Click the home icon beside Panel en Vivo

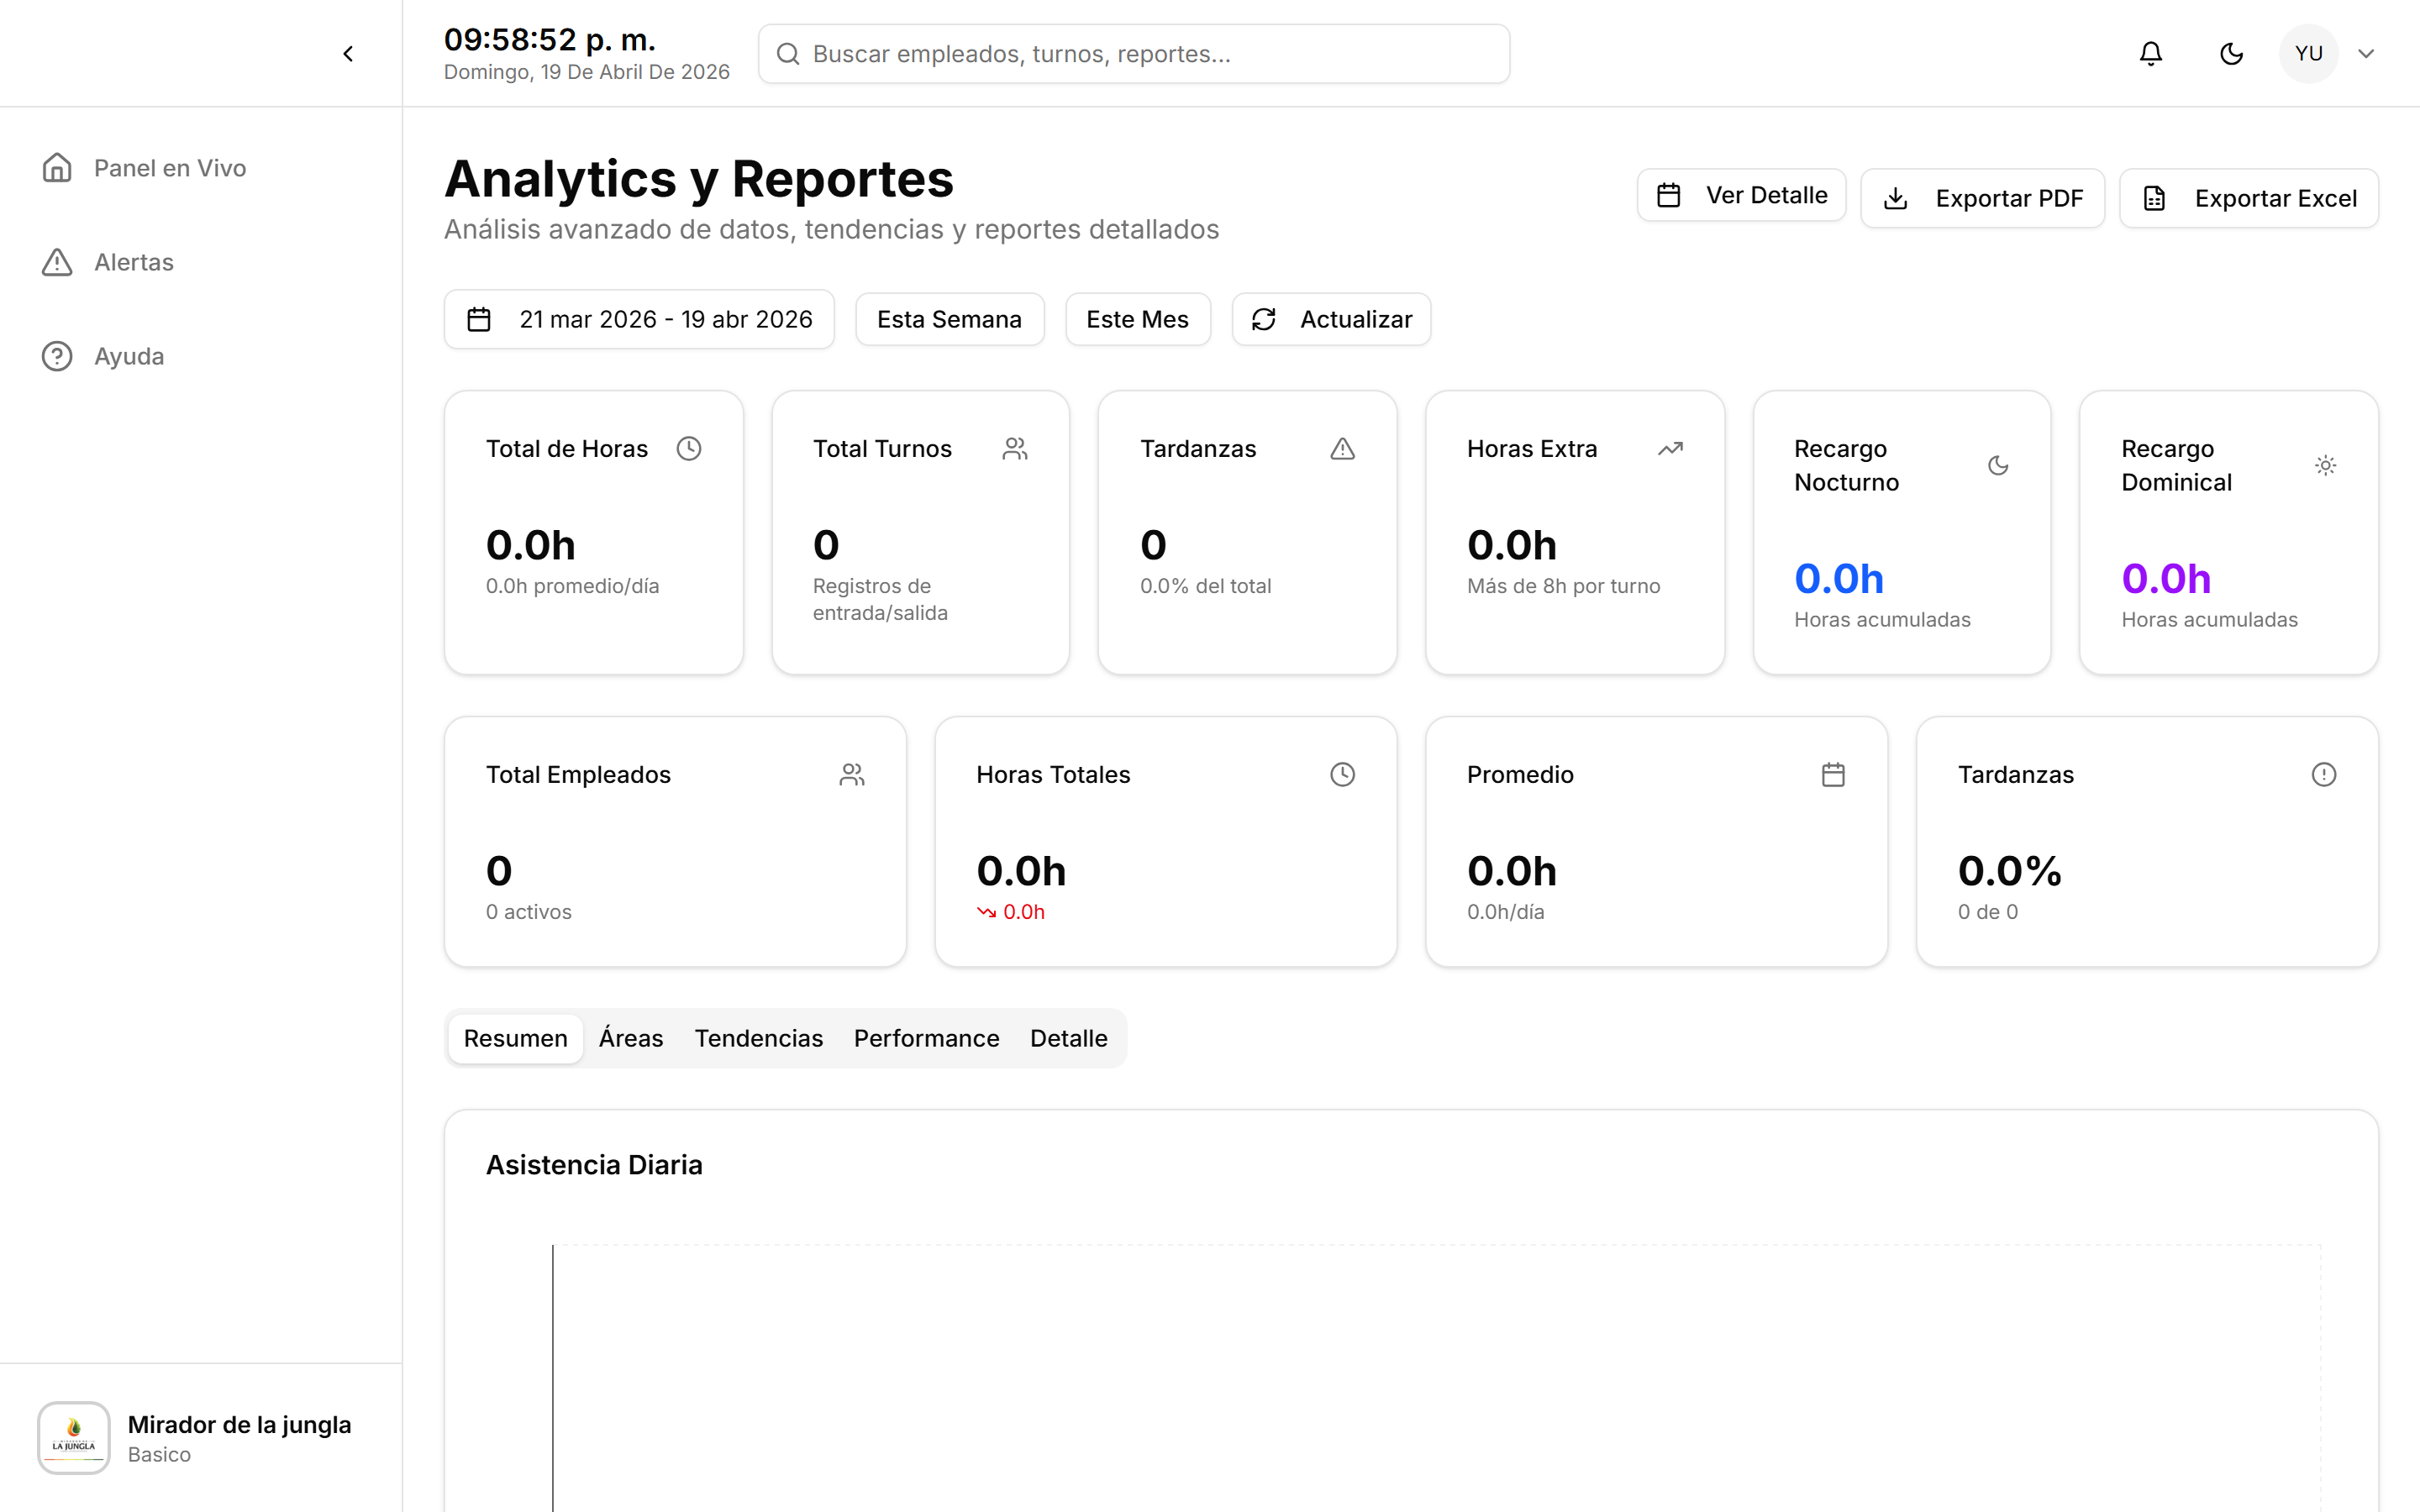[x=57, y=168]
